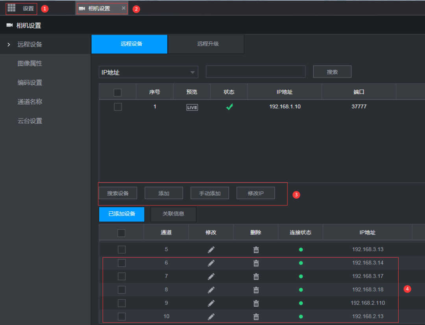Click the 搜索设备 button

tap(118, 193)
